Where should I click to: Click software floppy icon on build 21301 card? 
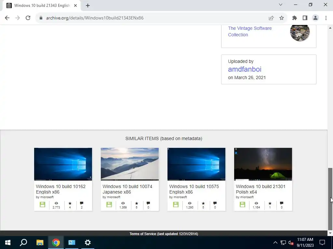243,204
